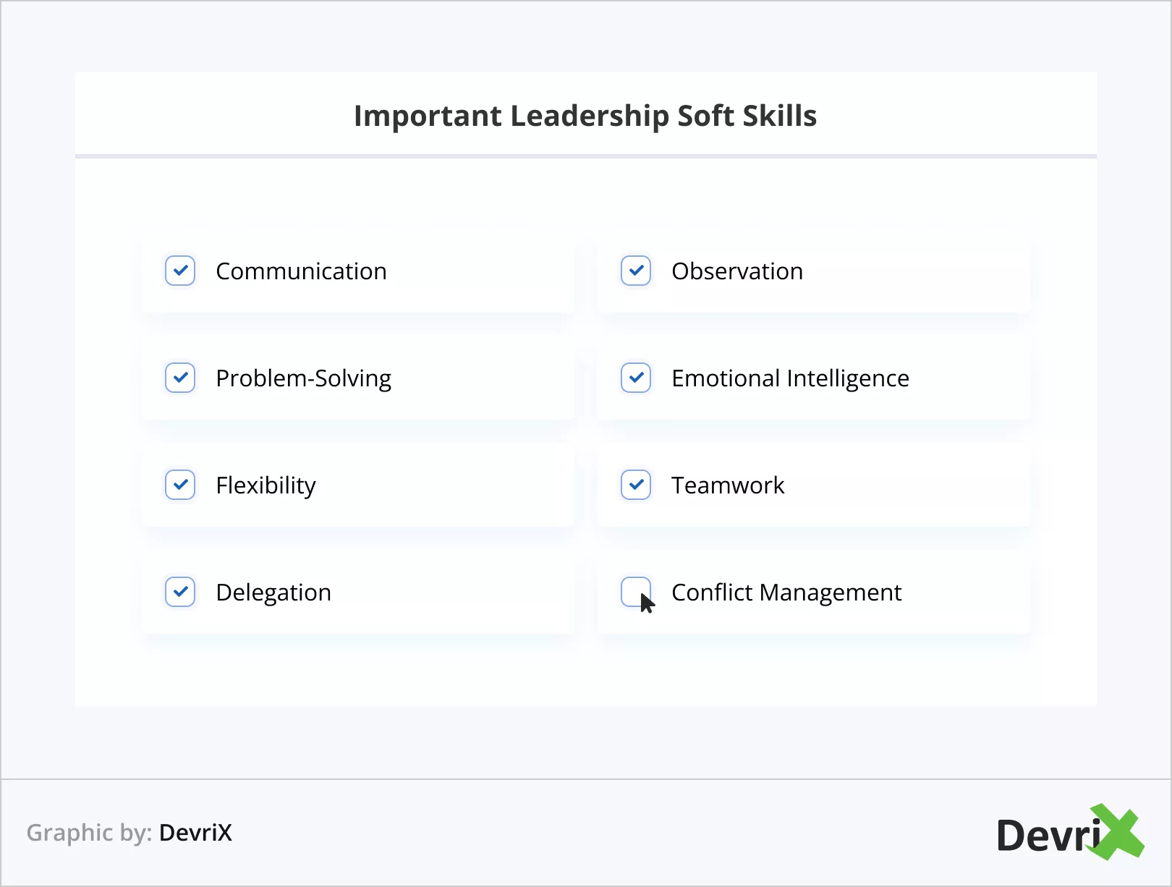This screenshot has height=887, width=1172.
Task: Click the Delegation label
Action: point(273,593)
